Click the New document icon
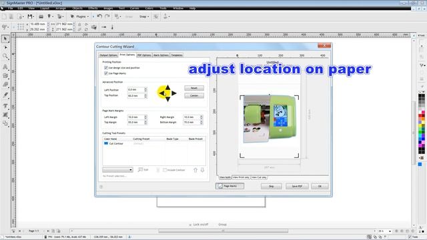Image resolution: width=427 pixels, height=240 pixels. (4, 17)
